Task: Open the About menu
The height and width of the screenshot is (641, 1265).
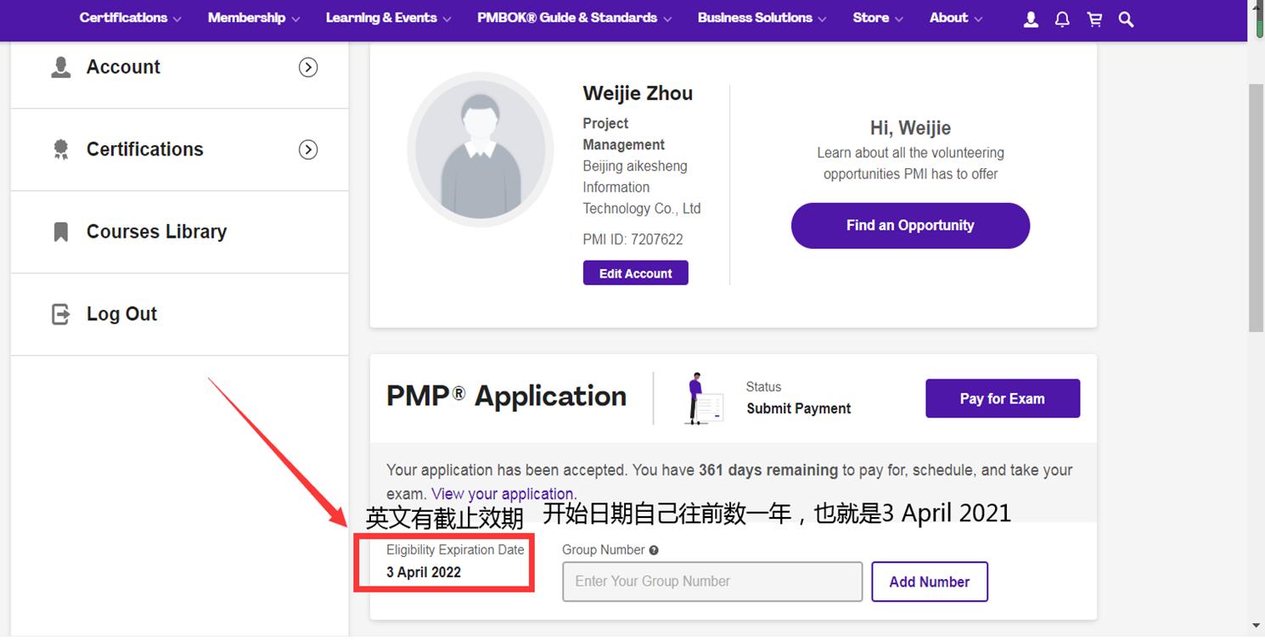Action: (948, 17)
